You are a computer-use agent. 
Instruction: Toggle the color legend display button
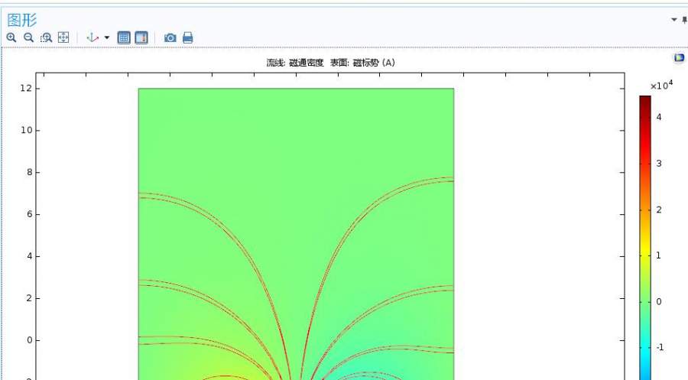(x=141, y=37)
